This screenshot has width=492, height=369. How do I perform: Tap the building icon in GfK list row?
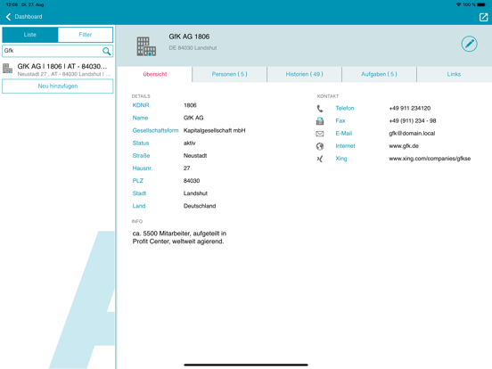[7, 68]
